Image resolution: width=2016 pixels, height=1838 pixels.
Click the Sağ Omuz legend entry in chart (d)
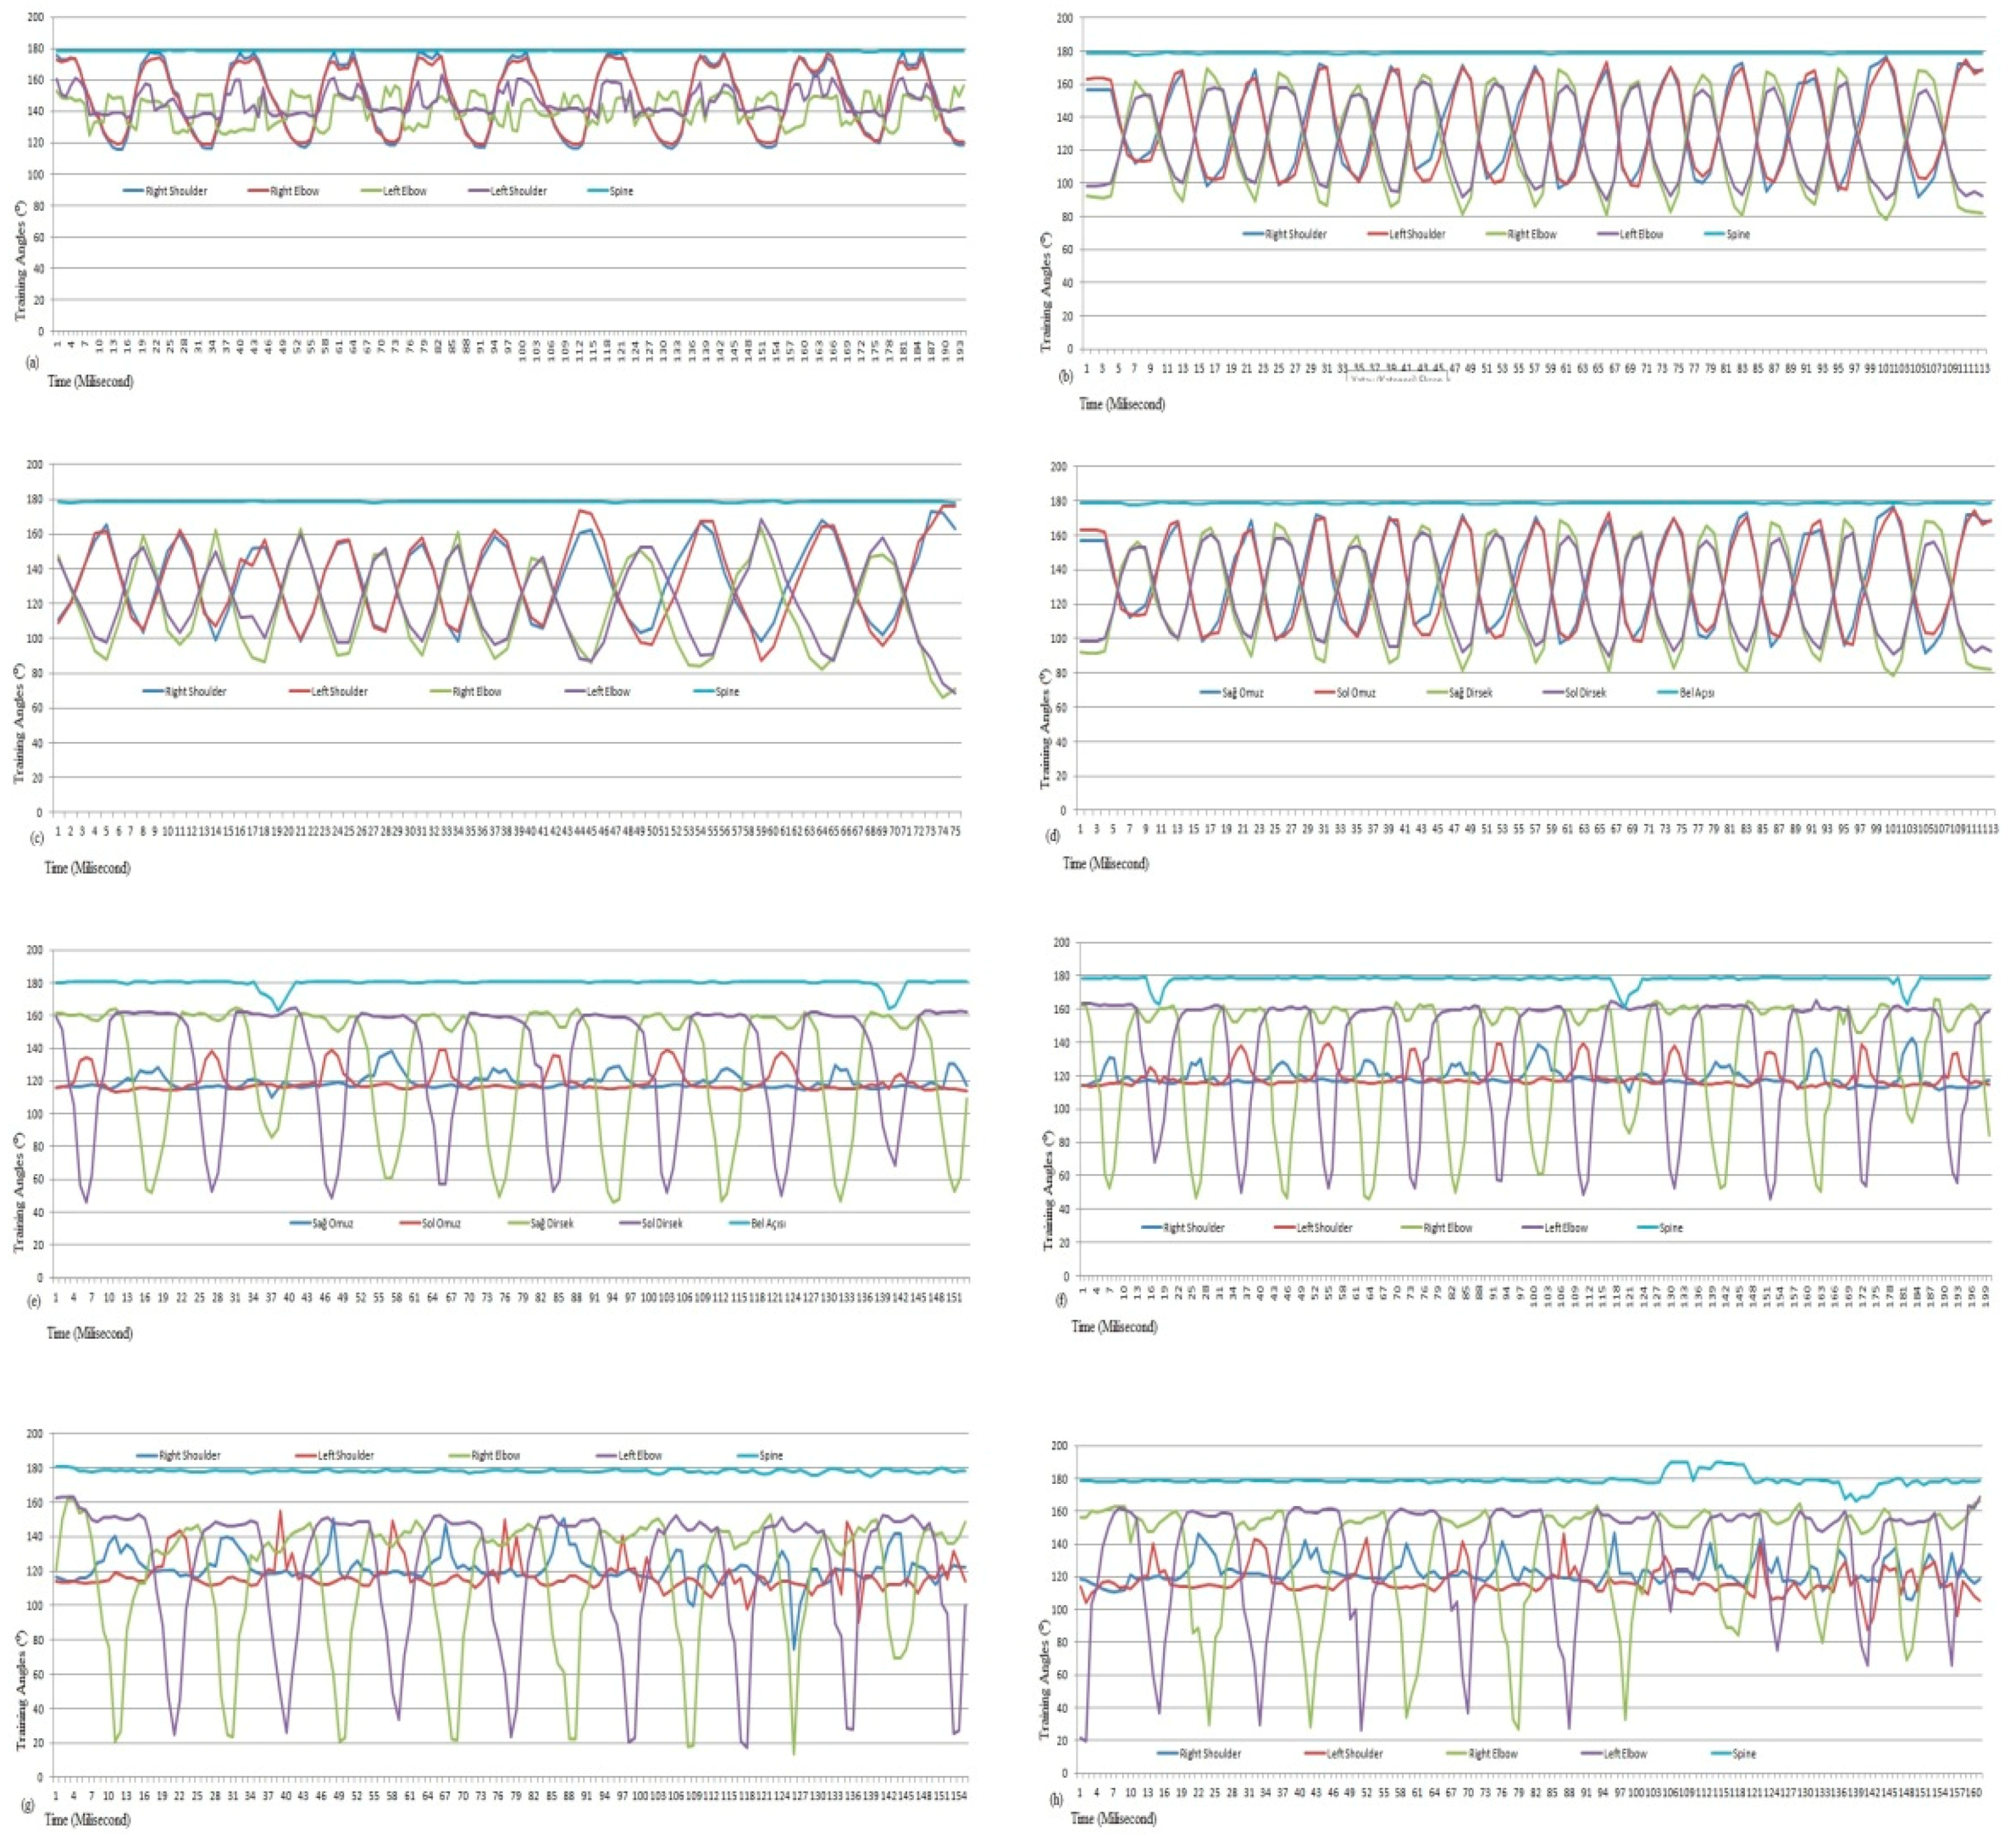[1242, 692]
